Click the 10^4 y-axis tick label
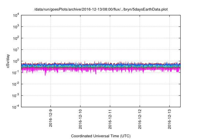The image size is (199, 139). coord(16,16)
